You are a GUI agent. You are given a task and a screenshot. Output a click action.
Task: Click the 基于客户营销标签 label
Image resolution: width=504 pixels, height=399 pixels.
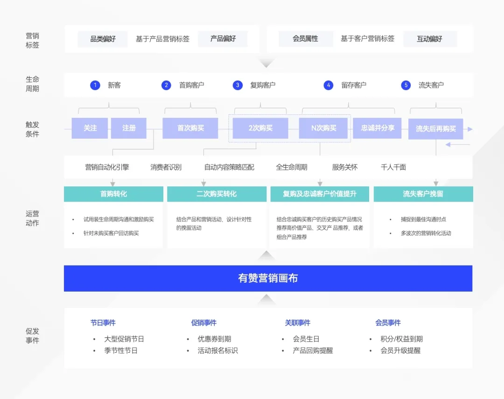coord(367,39)
